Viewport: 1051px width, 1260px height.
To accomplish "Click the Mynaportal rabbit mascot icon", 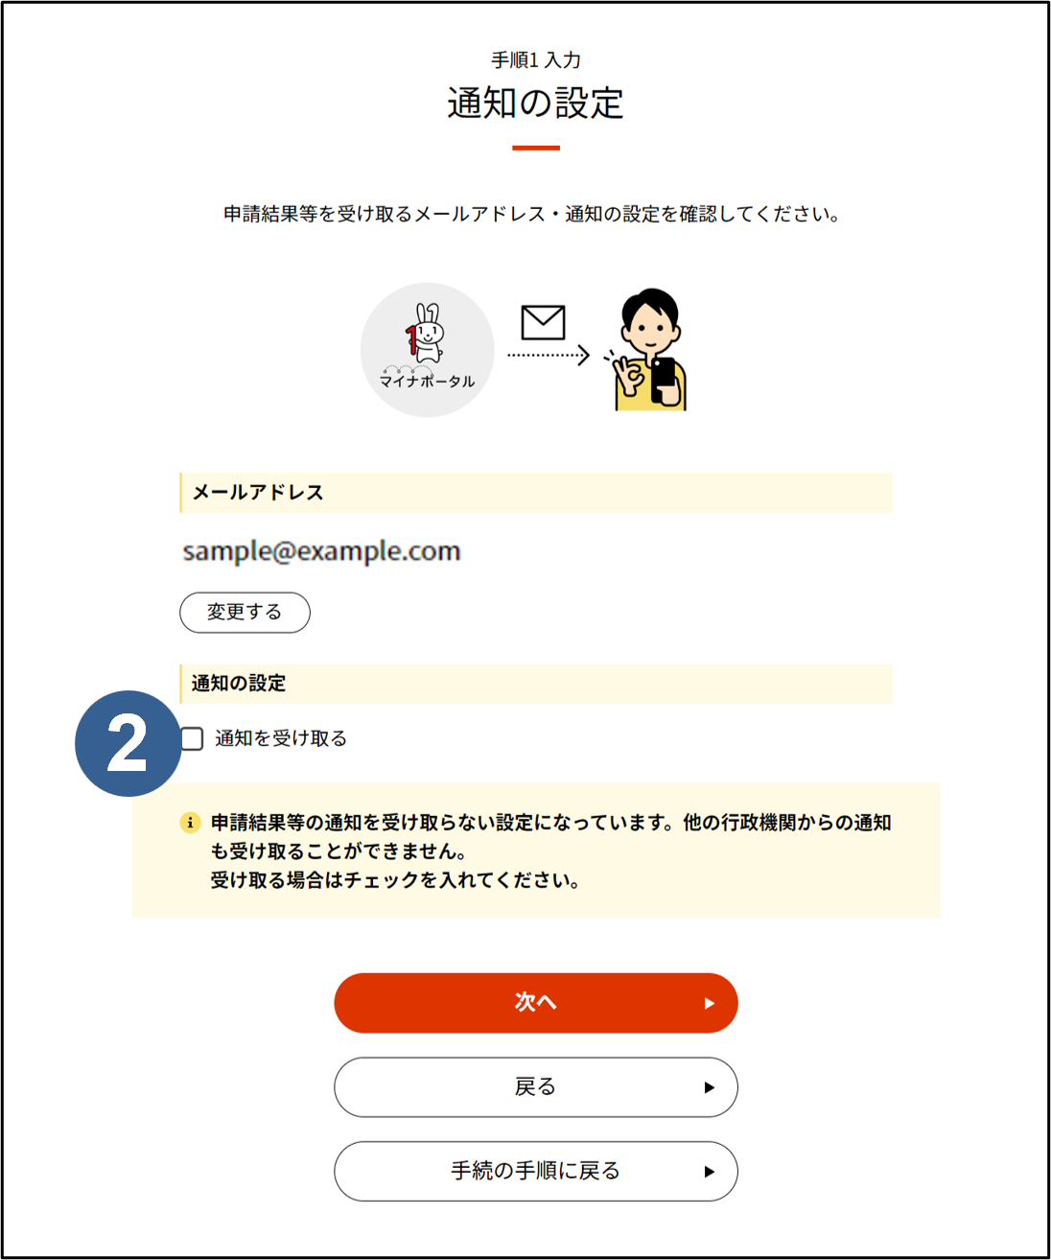I will point(428,349).
